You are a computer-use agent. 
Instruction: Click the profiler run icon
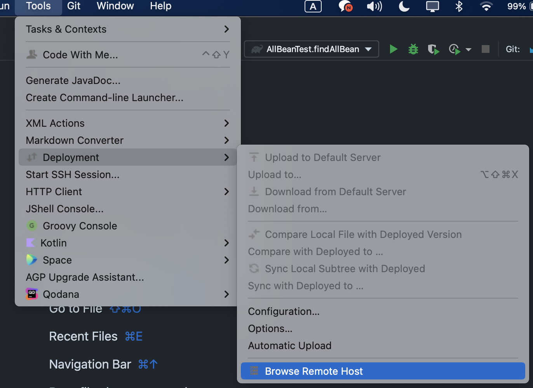[454, 49]
